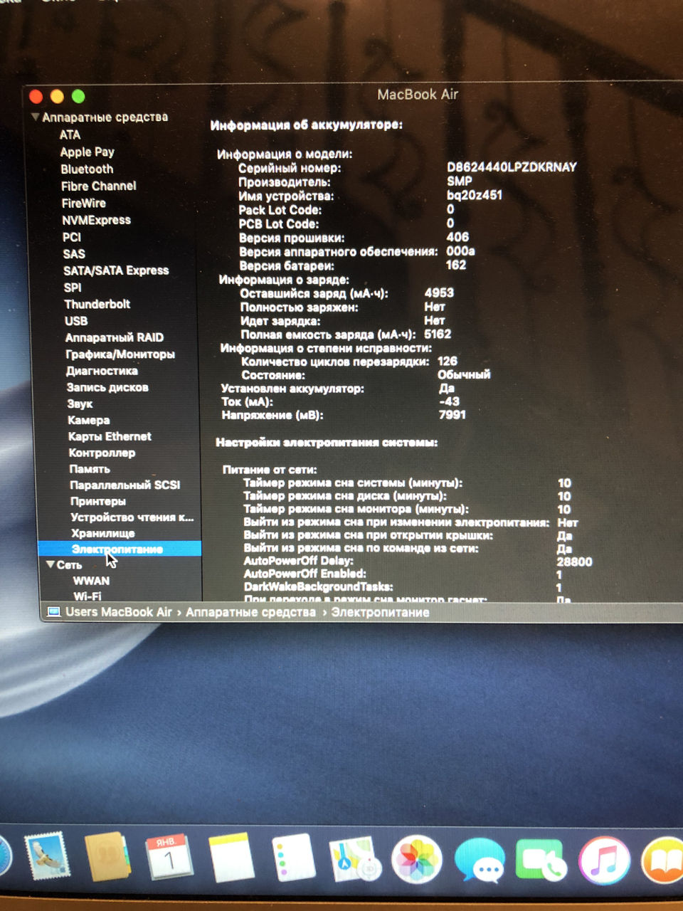Image resolution: width=683 pixels, height=911 pixels.
Task: Select Хранилище in the sidebar
Action: [102, 533]
